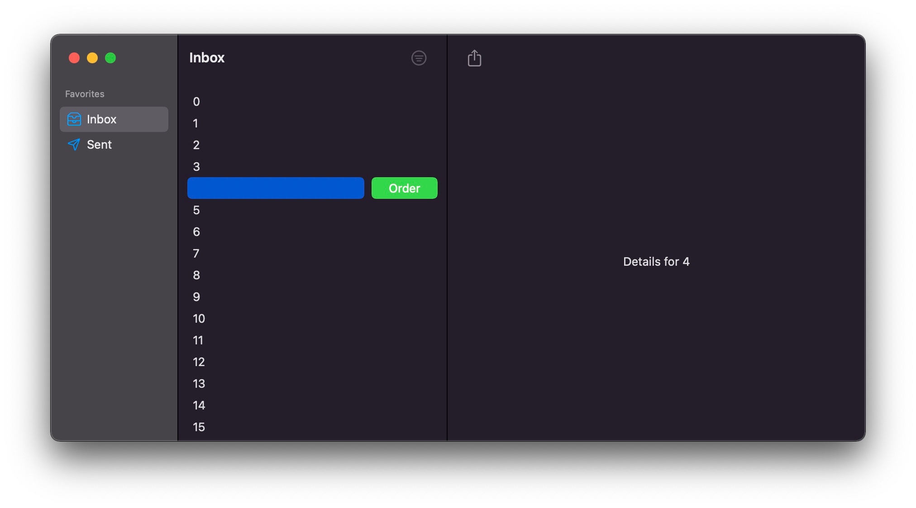Open the Sent mailbox in sidebar
This screenshot has height=508, width=916.
(100, 145)
